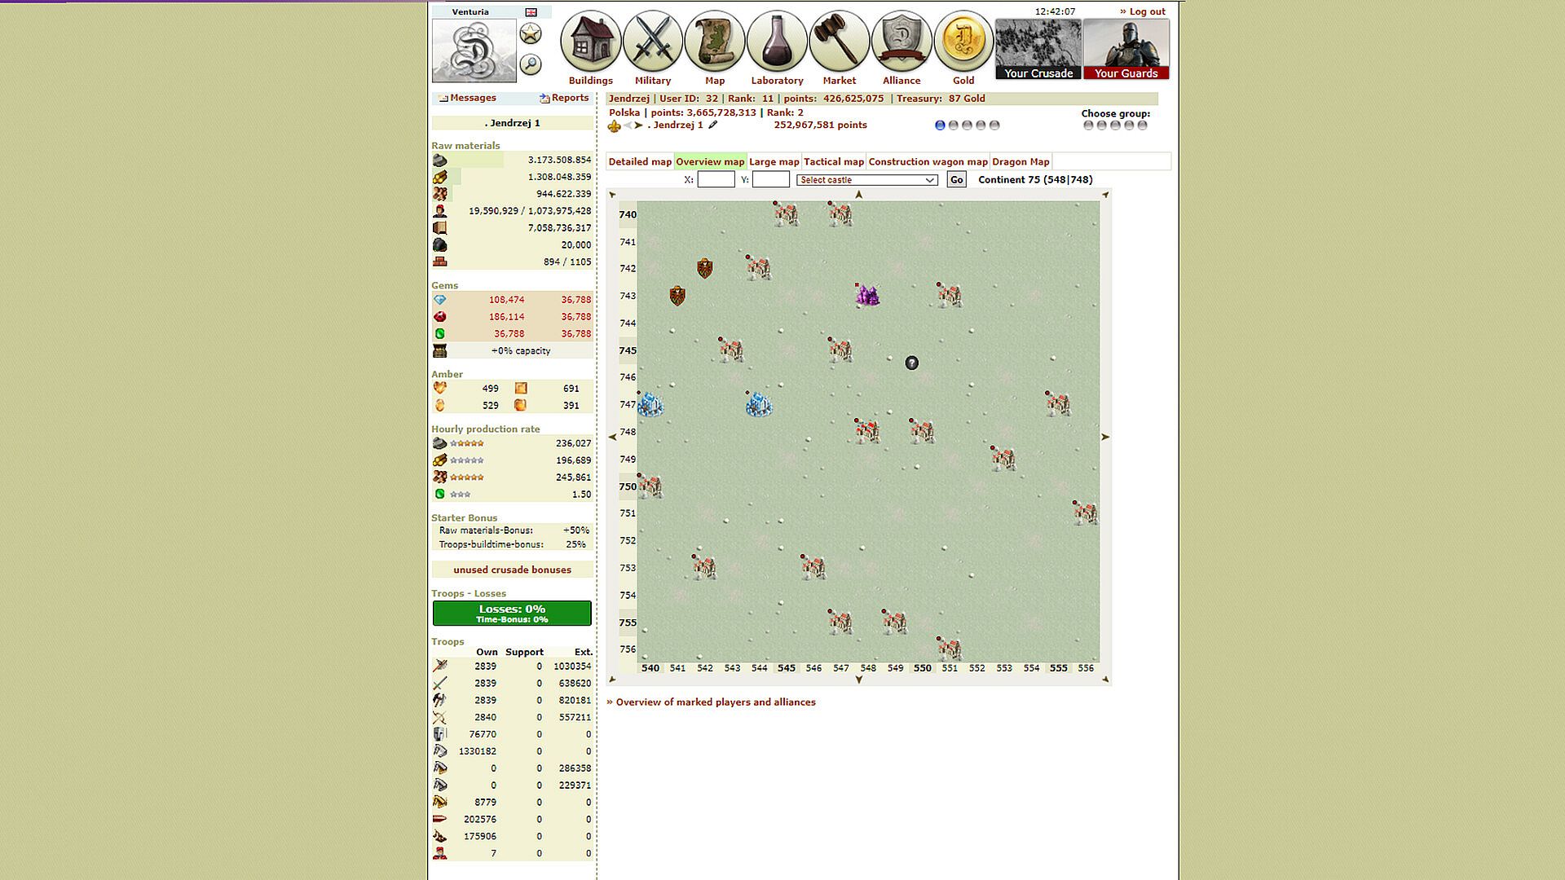1565x880 pixels.
Task: Click the star favorites icon
Action: [531, 34]
